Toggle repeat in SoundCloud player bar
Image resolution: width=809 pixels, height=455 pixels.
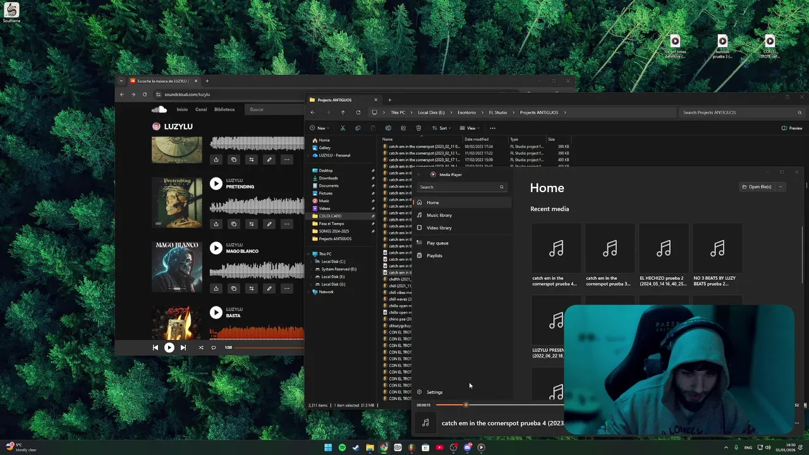(214, 348)
